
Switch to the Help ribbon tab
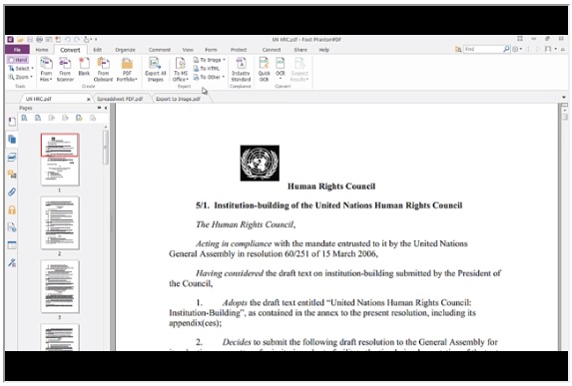(324, 50)
